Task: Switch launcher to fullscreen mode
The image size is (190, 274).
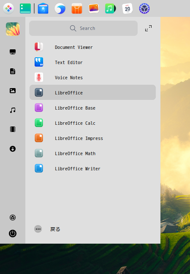Action: 148,28
